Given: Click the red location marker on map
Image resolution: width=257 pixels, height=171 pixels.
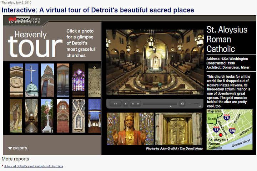Looking at the screenshot, I should (221, 135).
